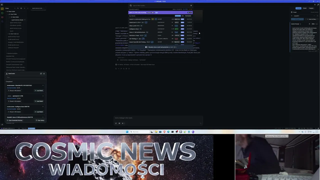This screenshot has height=180, width=320.
Task: Focus the Downloads panel Filter field
Action: pos(25,77)
